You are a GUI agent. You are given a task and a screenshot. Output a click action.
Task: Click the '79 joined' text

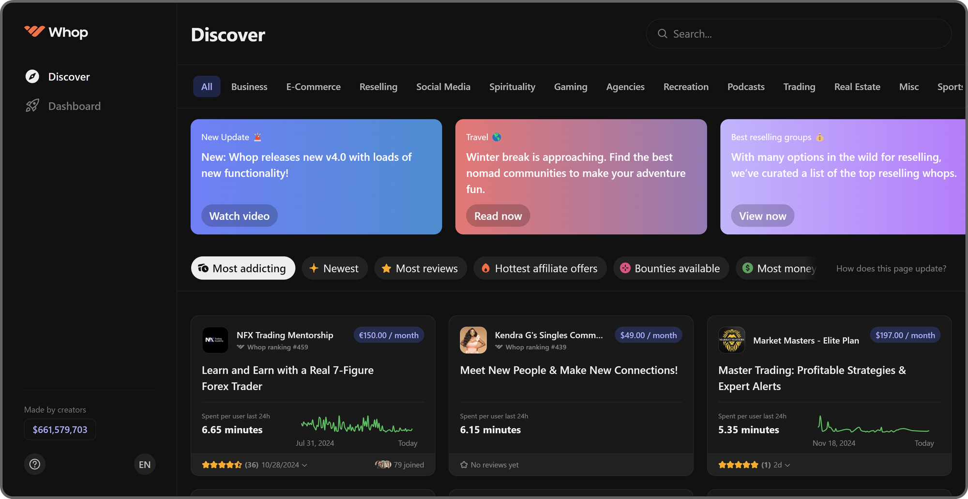tap(408, 465)
